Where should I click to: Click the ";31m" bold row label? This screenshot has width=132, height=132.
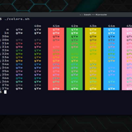point(4,47)
